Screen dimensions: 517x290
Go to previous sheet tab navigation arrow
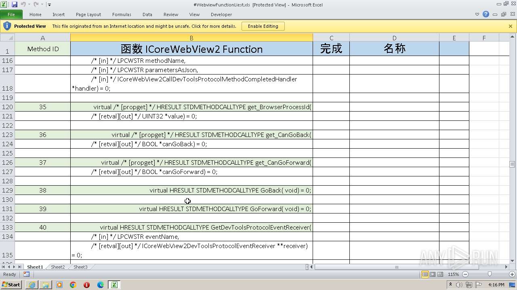click(x=9, y=267)
